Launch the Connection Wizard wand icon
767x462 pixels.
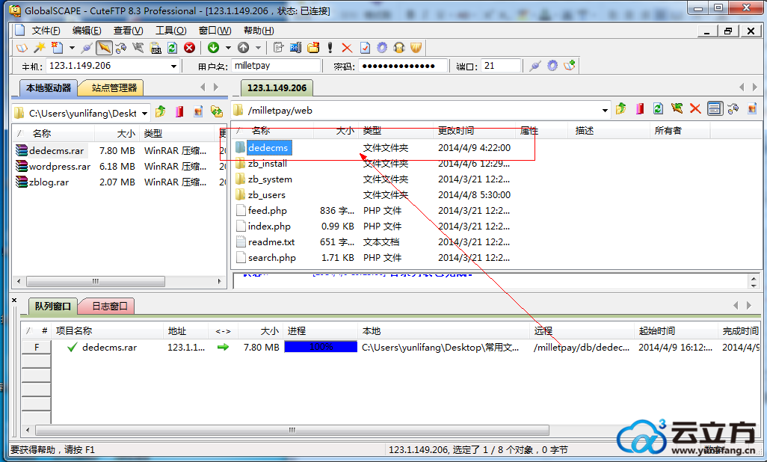coord(40,48)
